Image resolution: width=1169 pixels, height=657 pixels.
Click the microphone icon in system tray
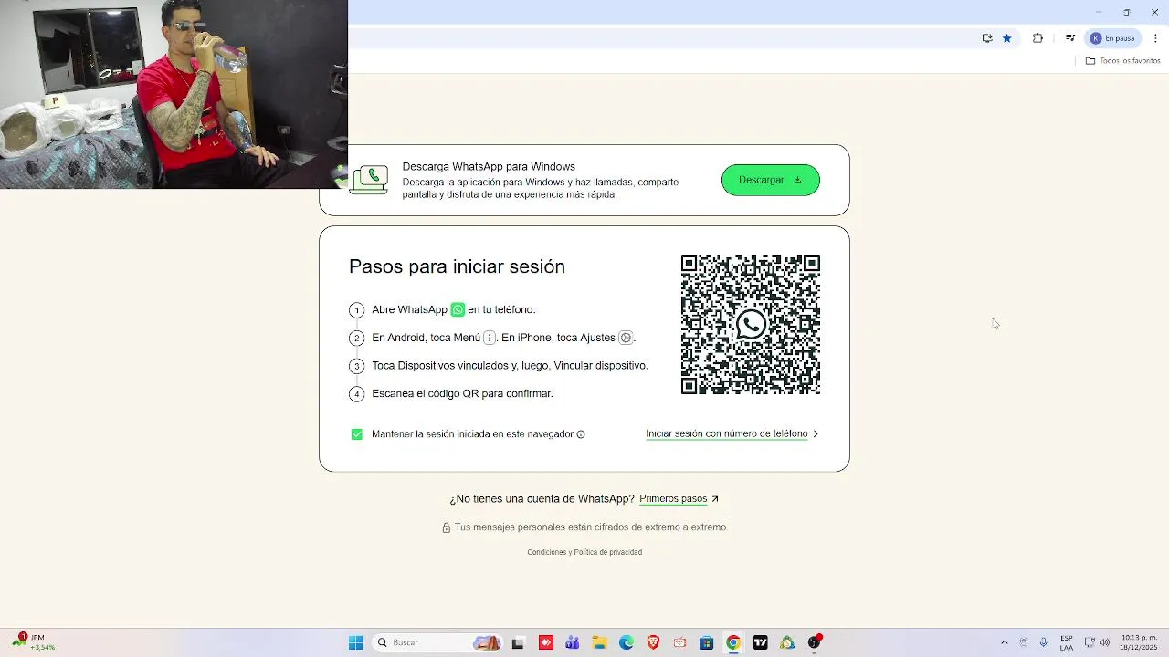coord(1044,642)
